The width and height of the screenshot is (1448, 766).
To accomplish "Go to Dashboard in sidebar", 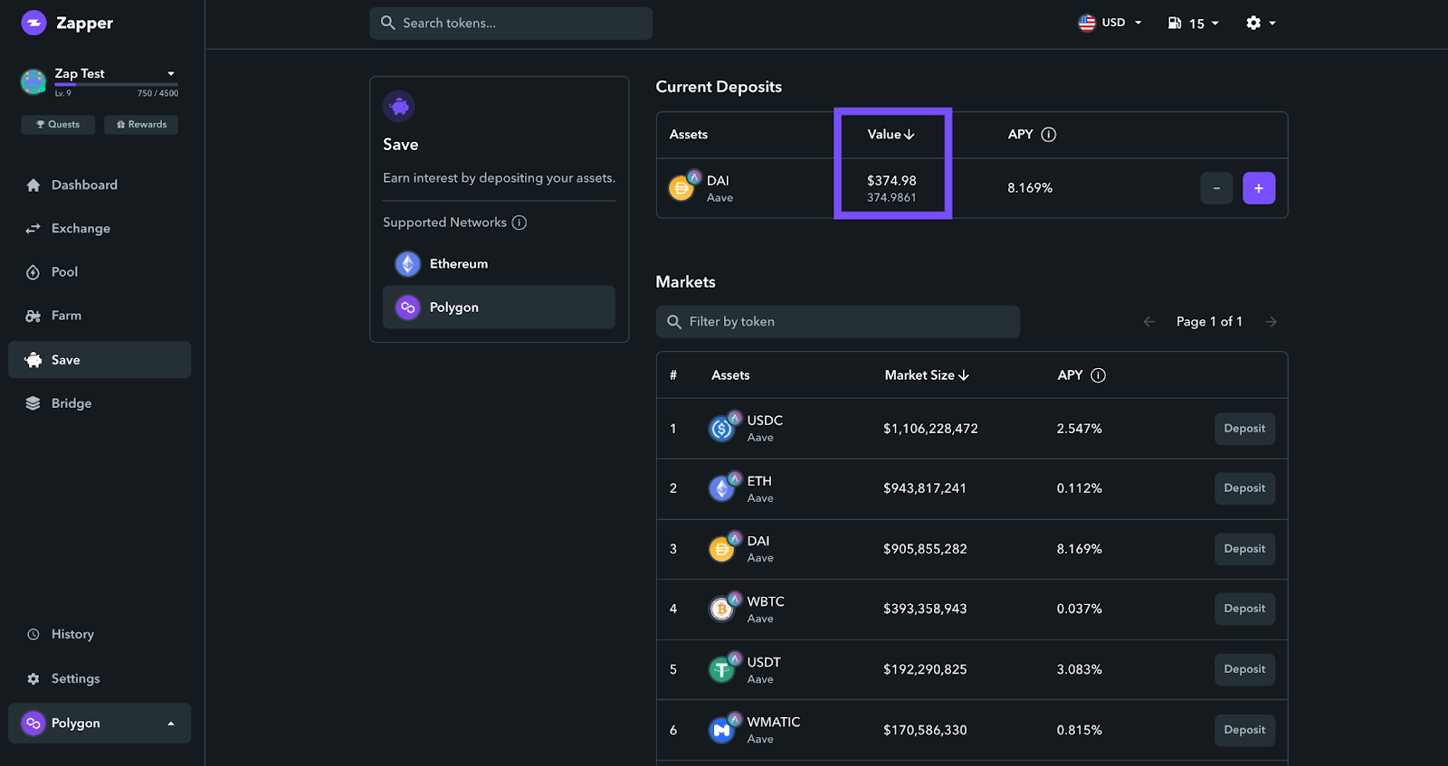I will pos(100,184).
